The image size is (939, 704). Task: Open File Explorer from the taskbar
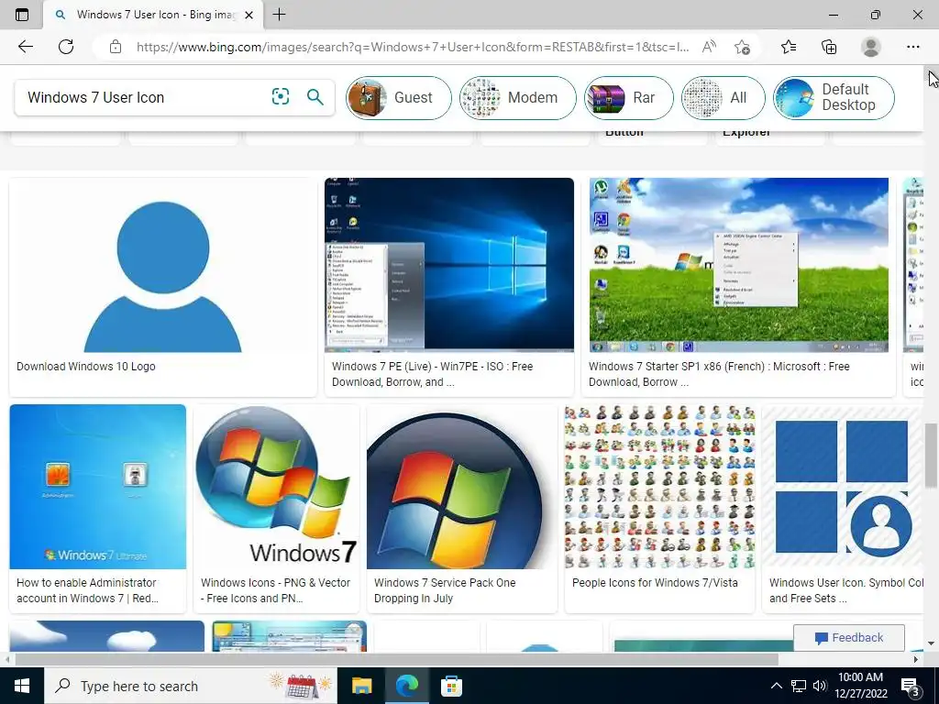[361, 686]
